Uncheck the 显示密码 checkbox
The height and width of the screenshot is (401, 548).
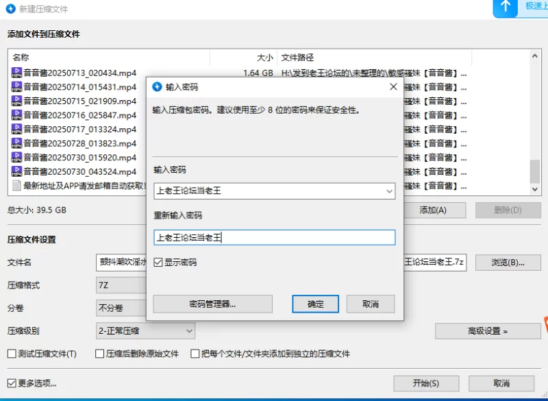tap(158, 263)
